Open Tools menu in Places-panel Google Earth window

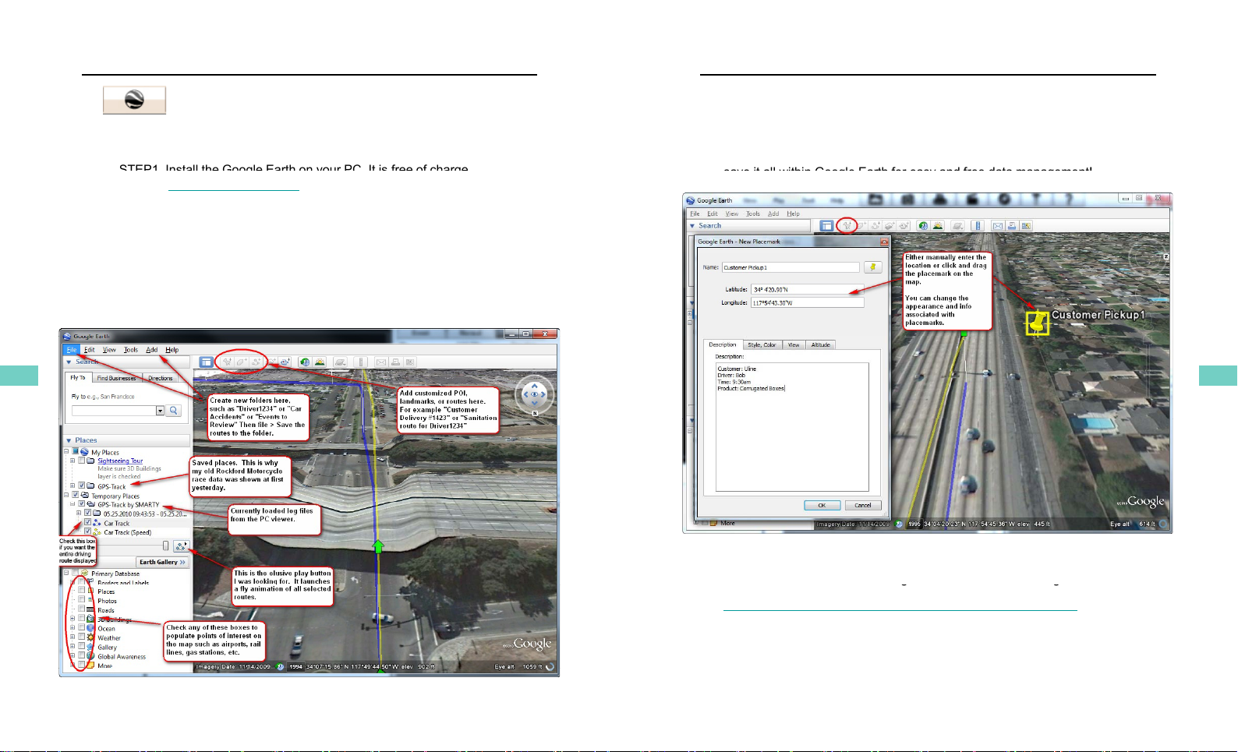(131, 350)
